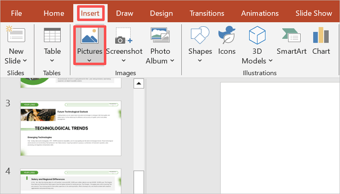
Task: Select slide 3 thumbnail Technological Trends
Action: (x=71, y=128)
